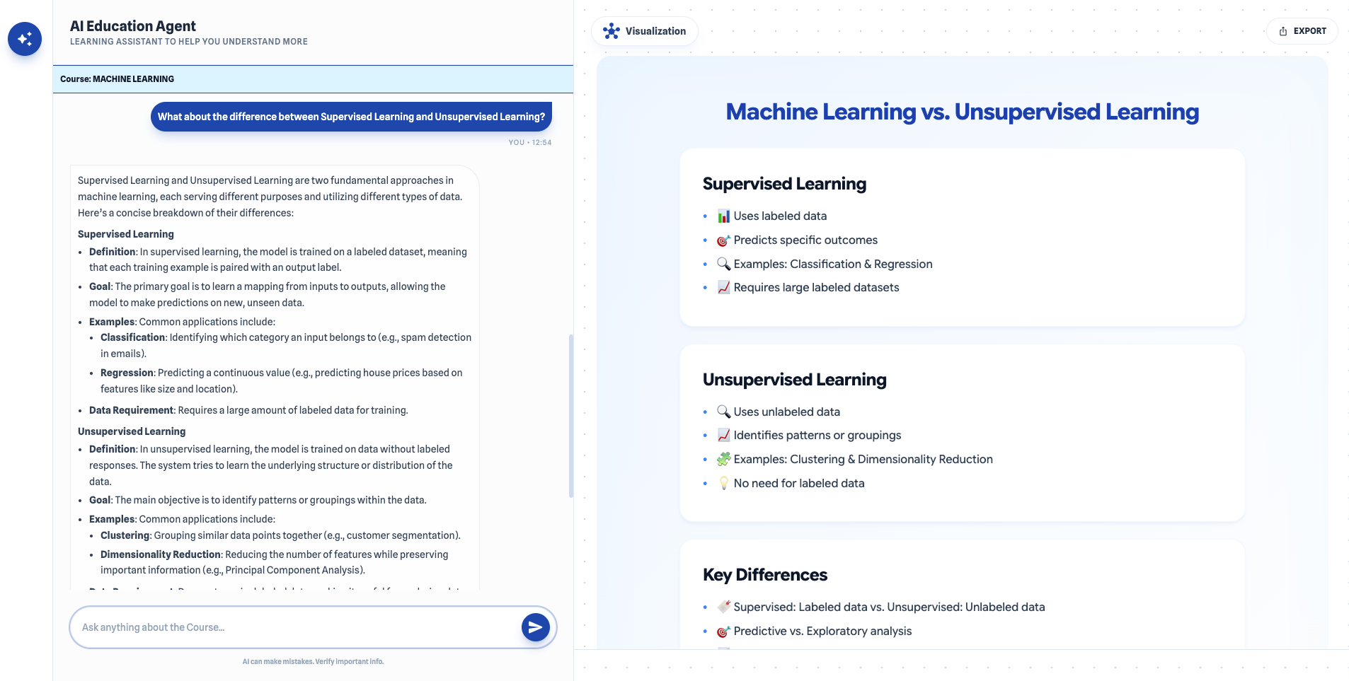The width and height of the screenshot is (1349, 681).
Task: Click the Visualization network icon
Action: pyautogui.click(x=611, y=31)
